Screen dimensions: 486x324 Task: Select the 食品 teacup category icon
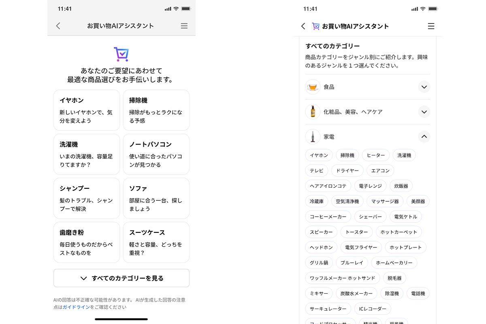[x=313, y=87]
